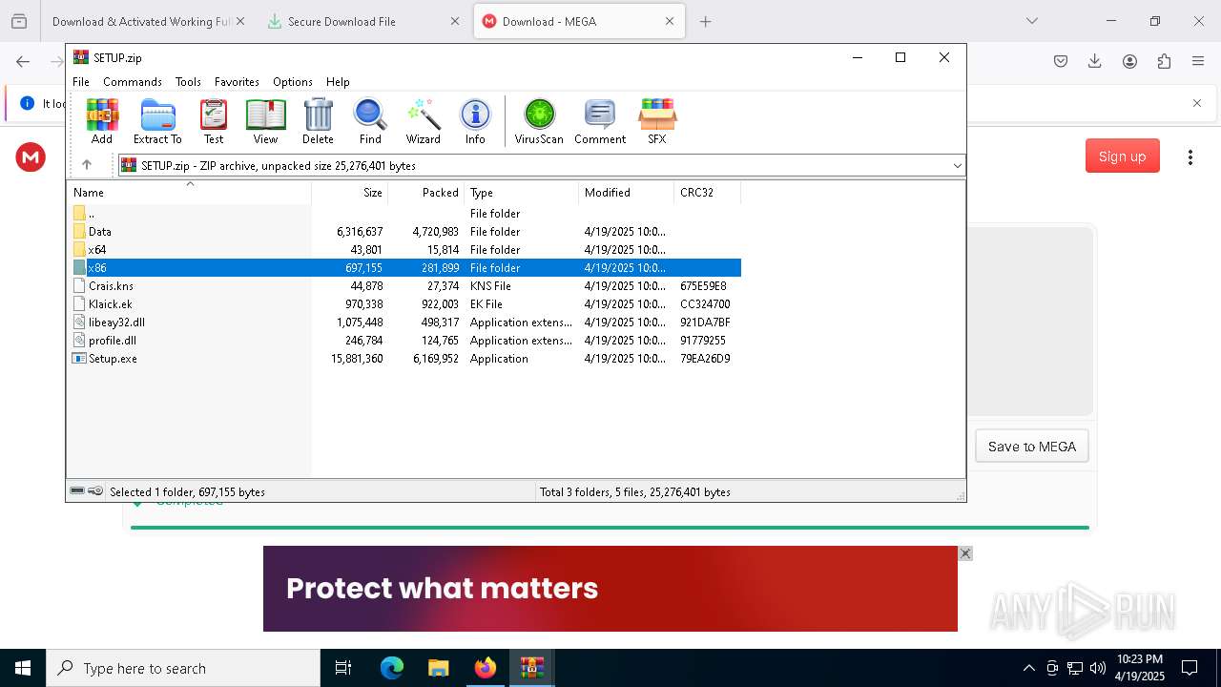Open File Explorer from the taskbar
1221x687 pixels.
(439, 668)
